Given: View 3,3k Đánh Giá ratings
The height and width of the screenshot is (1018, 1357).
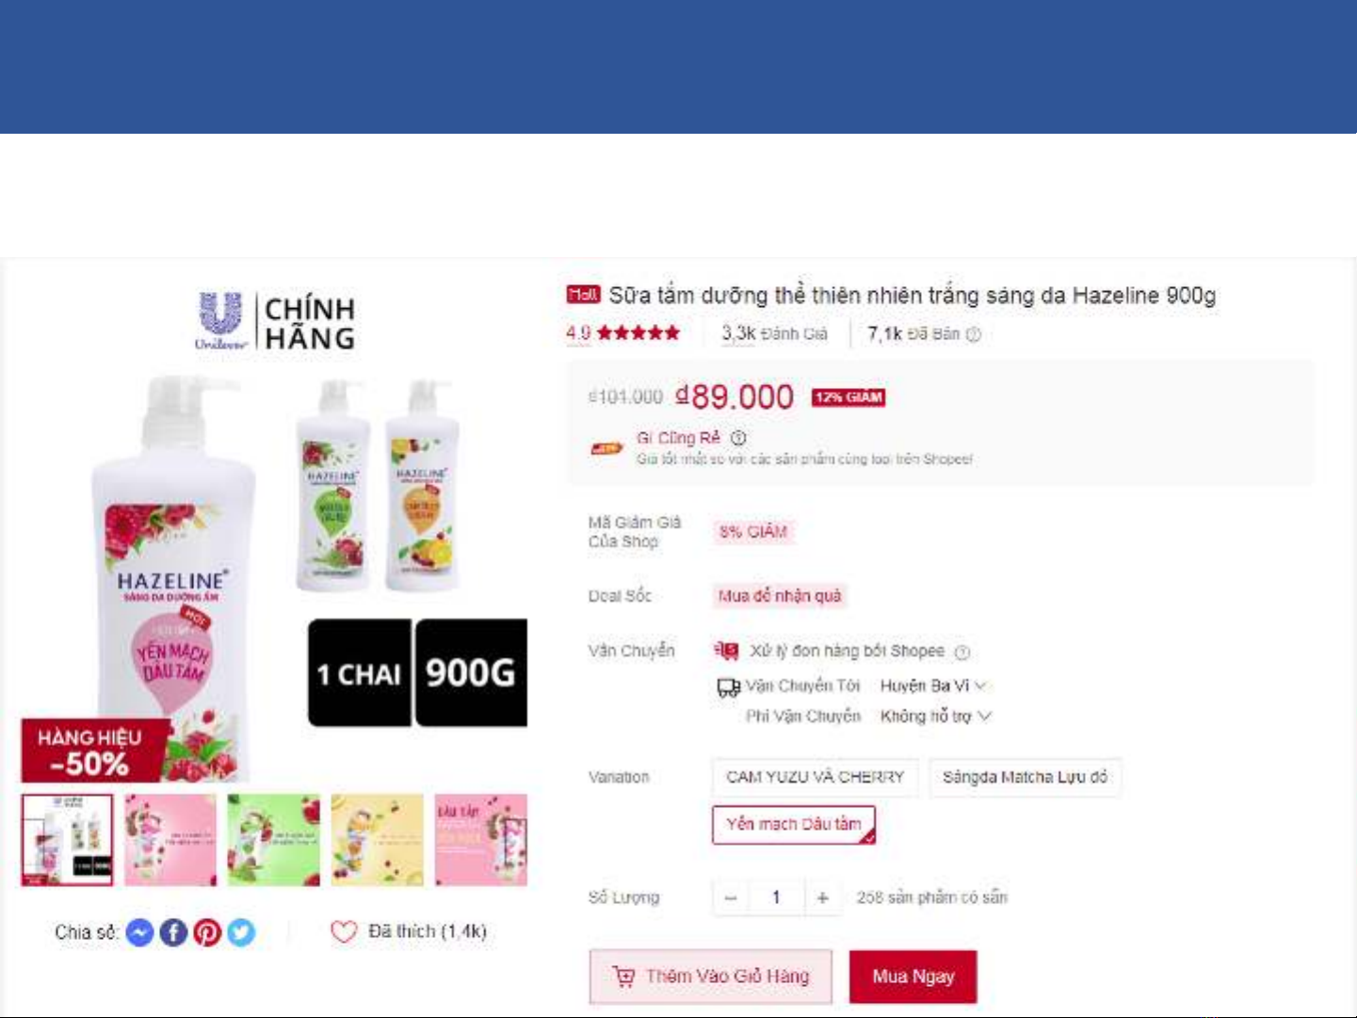Looking at the screenshot, I should coord(774,333).
